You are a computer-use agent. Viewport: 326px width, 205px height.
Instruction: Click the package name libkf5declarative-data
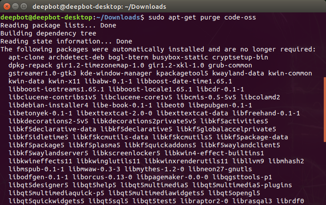click(x=52, y=129)
